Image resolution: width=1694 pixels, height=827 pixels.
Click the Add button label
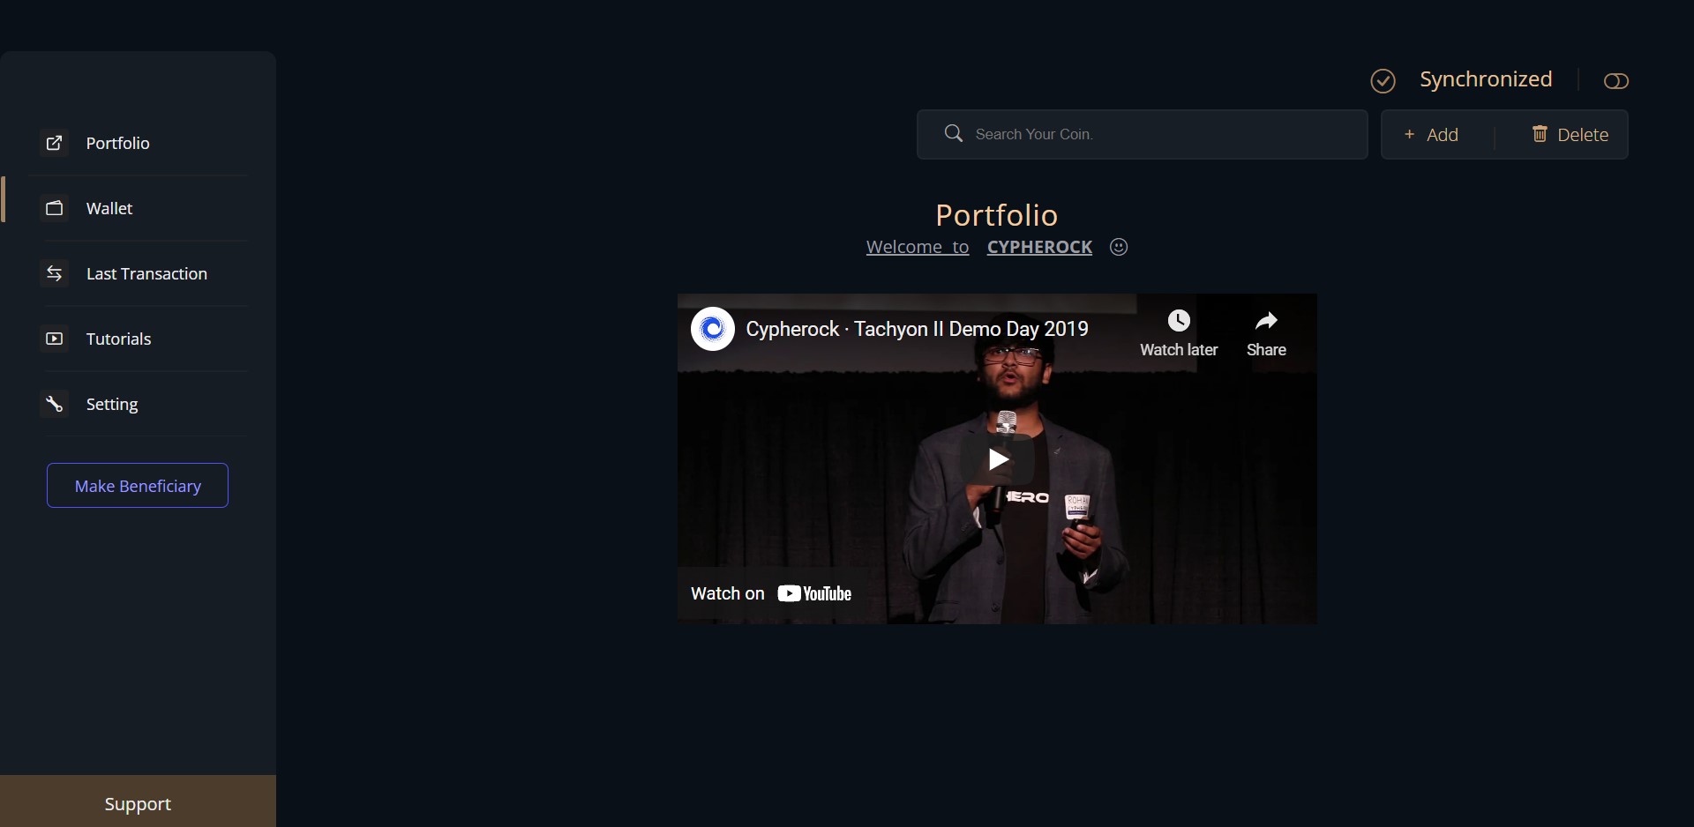[1443, 135]
